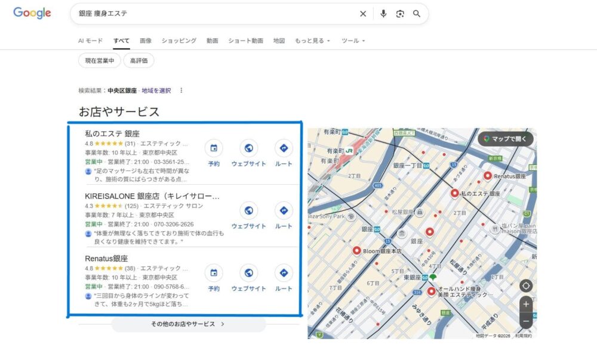Switch to the ショッピング tab
Viewport: 597px width, 354px height.
[179, 41]
